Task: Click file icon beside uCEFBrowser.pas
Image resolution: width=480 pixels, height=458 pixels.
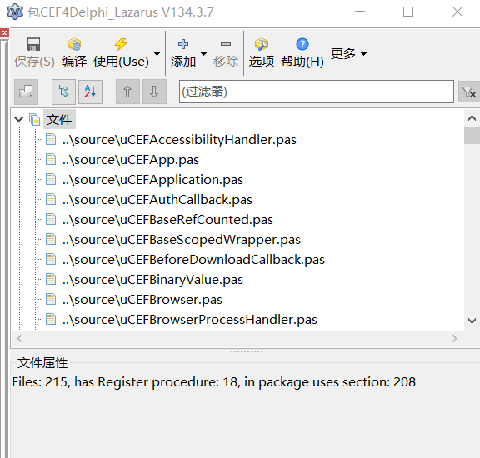Action: click(51, 299)
